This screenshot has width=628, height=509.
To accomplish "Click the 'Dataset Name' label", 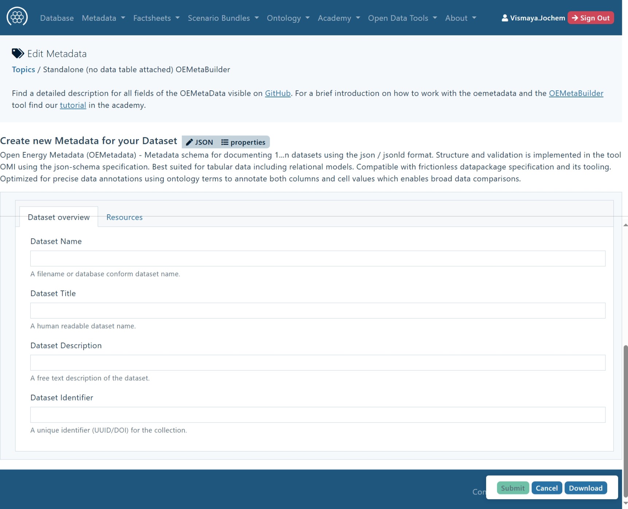I will (56, 241).
